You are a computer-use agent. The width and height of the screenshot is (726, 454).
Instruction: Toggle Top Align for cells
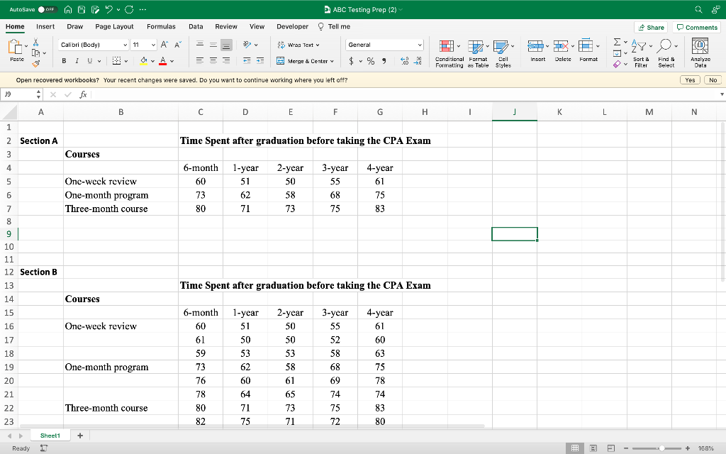[x=200, y=45]
